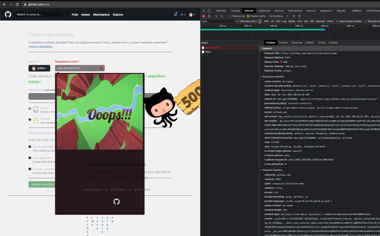380x236 pixels.
Task: Click the network timeline overview bar
Action: tap(263, 29)
